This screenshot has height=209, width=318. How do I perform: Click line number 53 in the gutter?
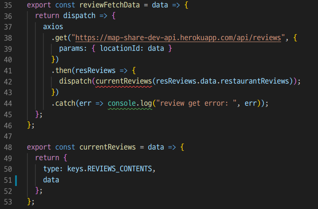(x=8, y=202)
